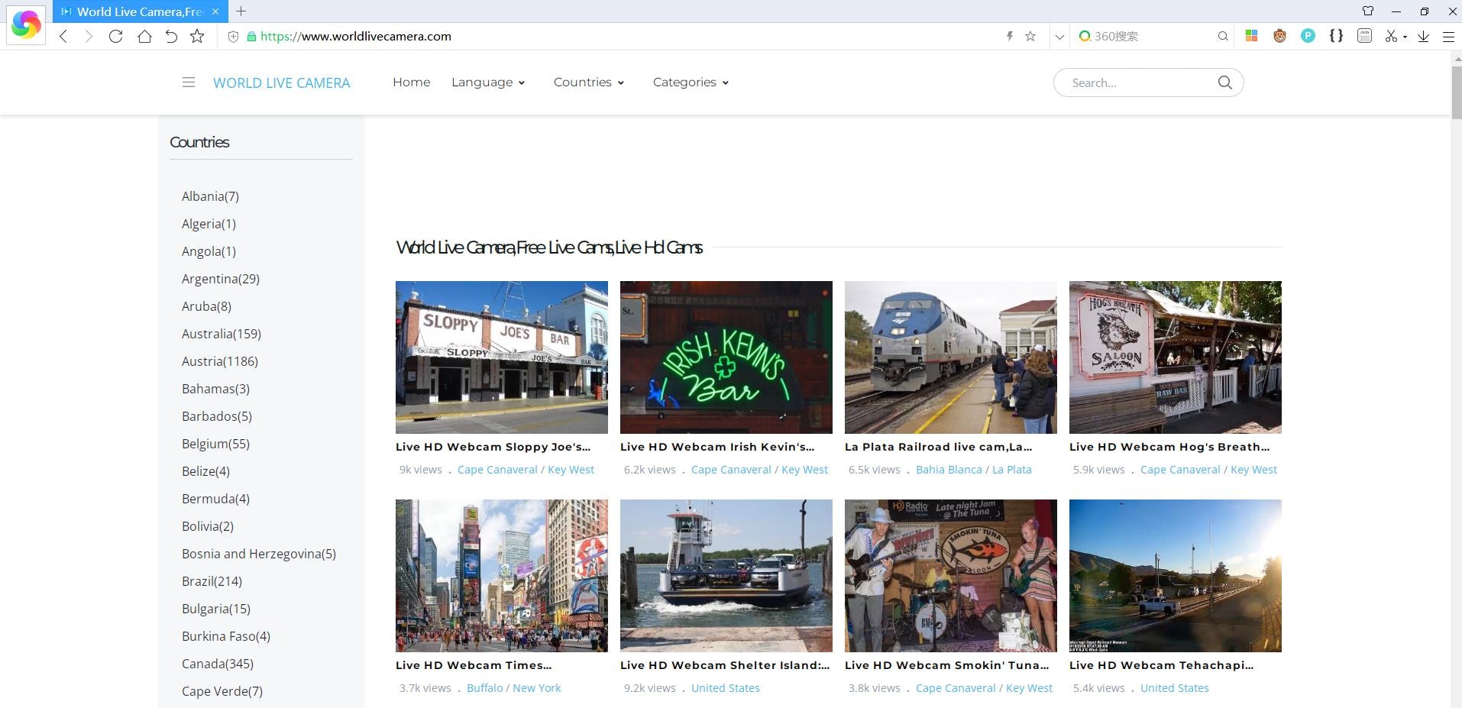Open the site hamburger menu
Screen dimensions: 1462x708
coord(189,82)
